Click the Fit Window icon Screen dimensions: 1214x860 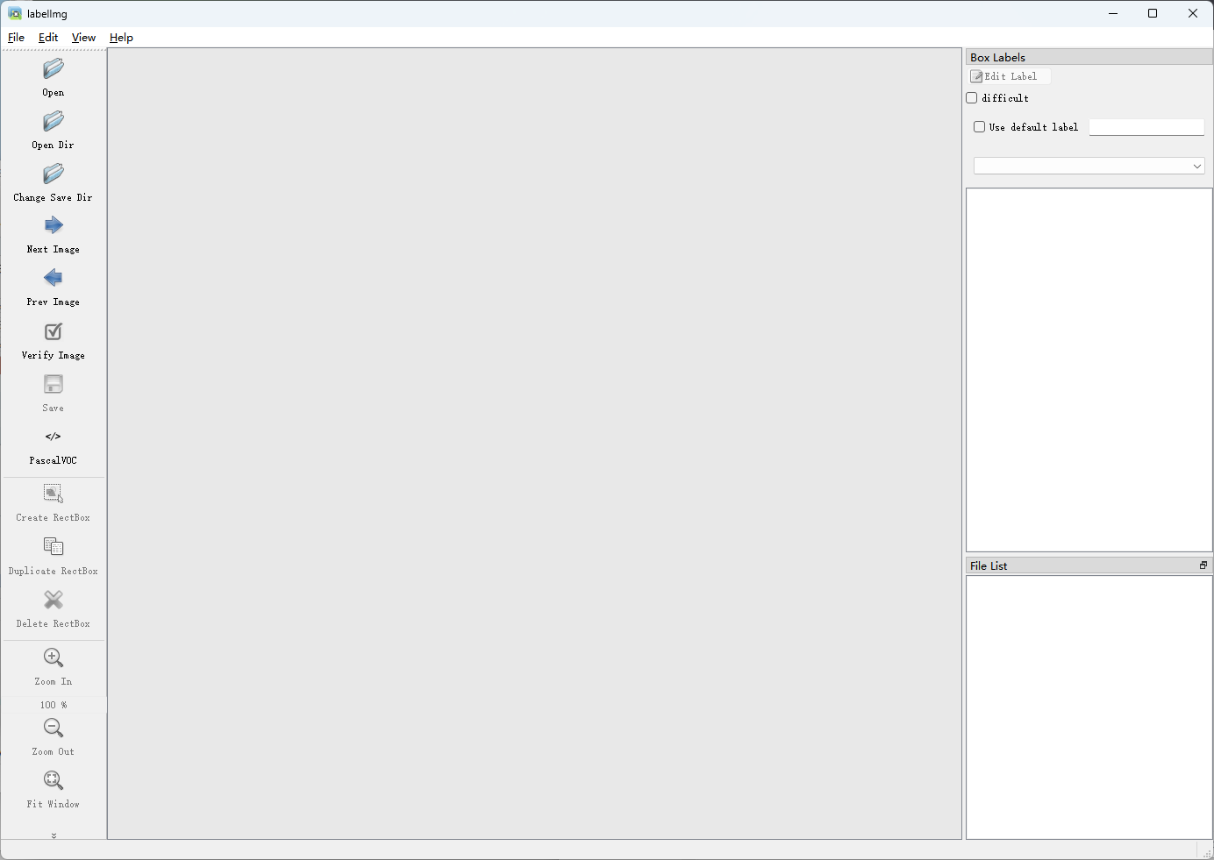54,780
